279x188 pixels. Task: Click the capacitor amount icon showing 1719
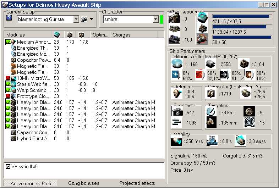click(x=211, y=94)
